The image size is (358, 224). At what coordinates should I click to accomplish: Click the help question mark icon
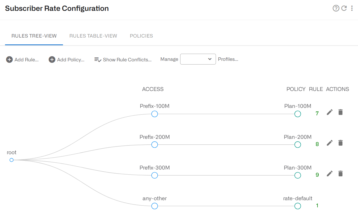[x=336, y=8]
